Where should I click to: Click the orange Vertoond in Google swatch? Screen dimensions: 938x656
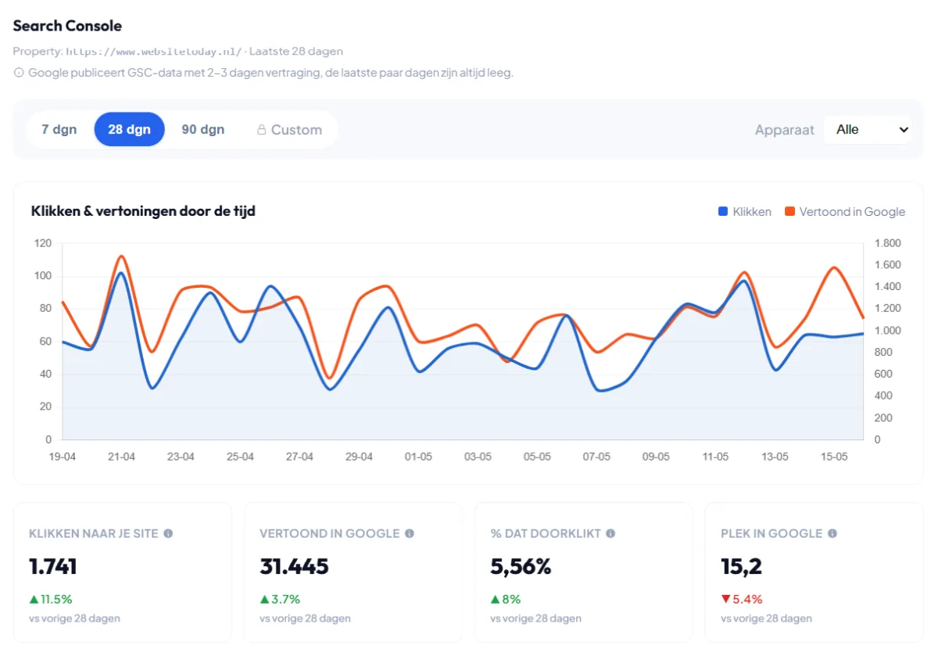(789, 212)
